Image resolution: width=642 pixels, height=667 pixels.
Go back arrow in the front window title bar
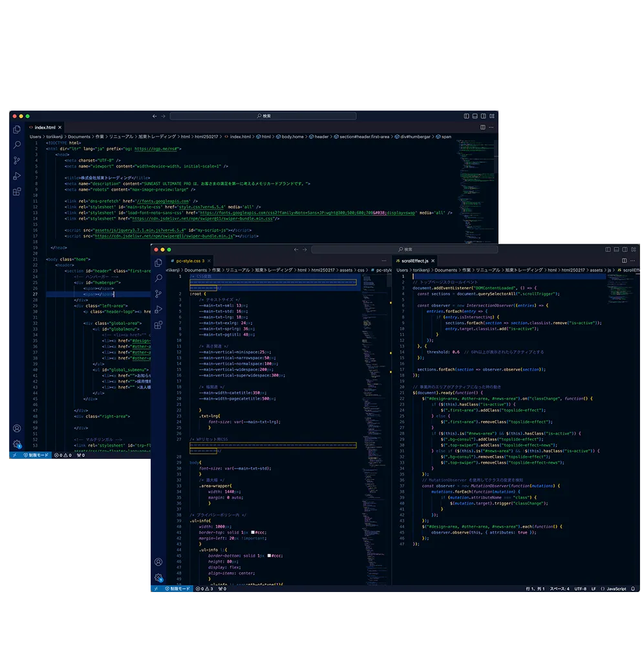point(296,249)
